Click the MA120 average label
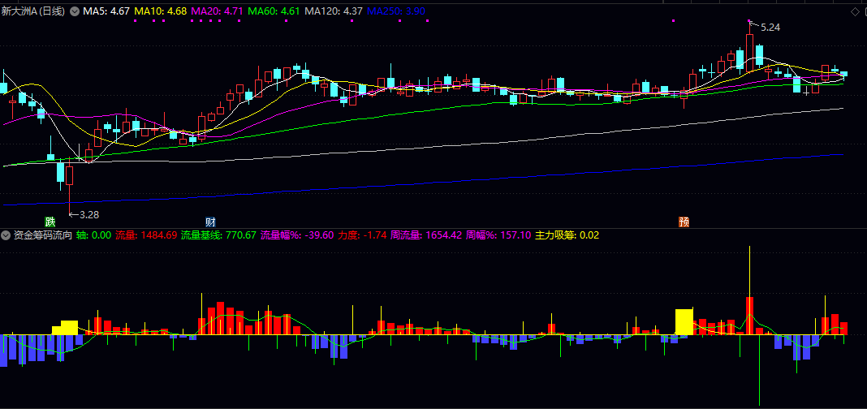 click(333, 11)
